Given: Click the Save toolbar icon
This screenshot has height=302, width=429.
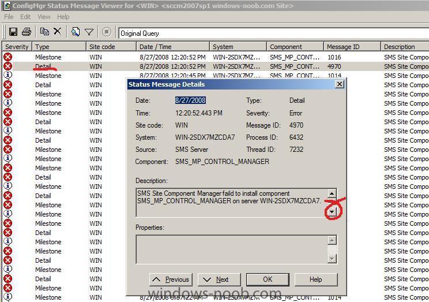Looking at the screenshot, I should [x=13, y=32].
